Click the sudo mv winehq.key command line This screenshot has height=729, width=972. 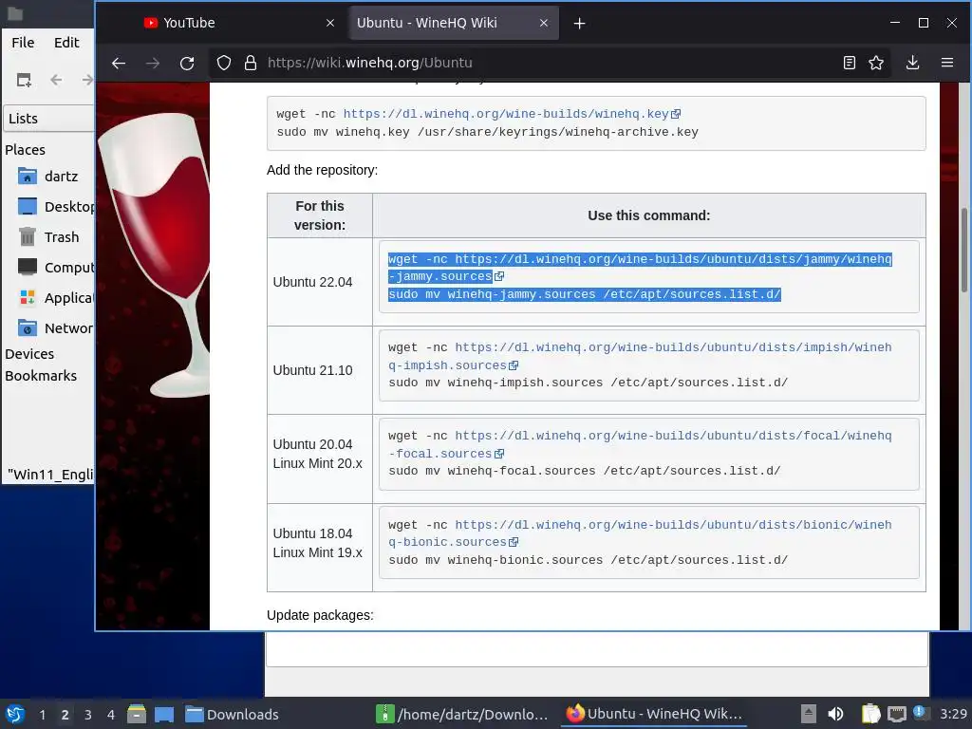pos(487,132)
